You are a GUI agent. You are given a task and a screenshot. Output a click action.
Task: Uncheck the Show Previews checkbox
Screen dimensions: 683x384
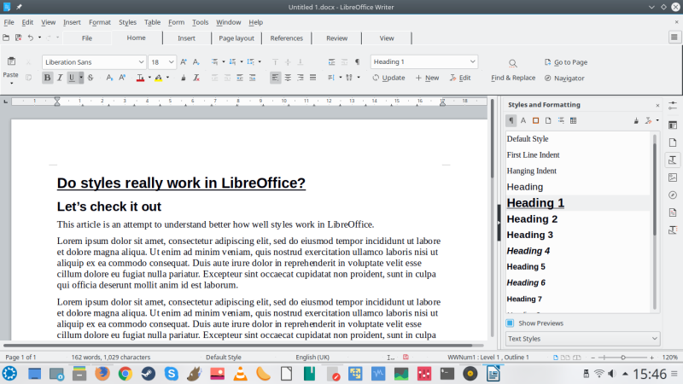coord(510,323)
